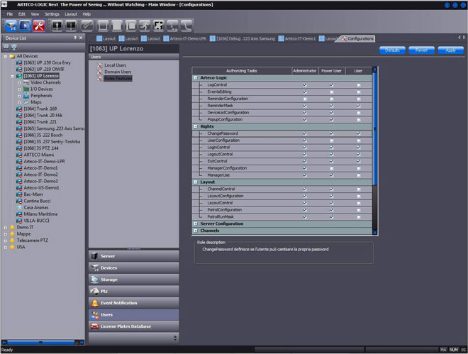
Task: Click the navigation panel overflow chevron
Action: click(x=175, y=338)
